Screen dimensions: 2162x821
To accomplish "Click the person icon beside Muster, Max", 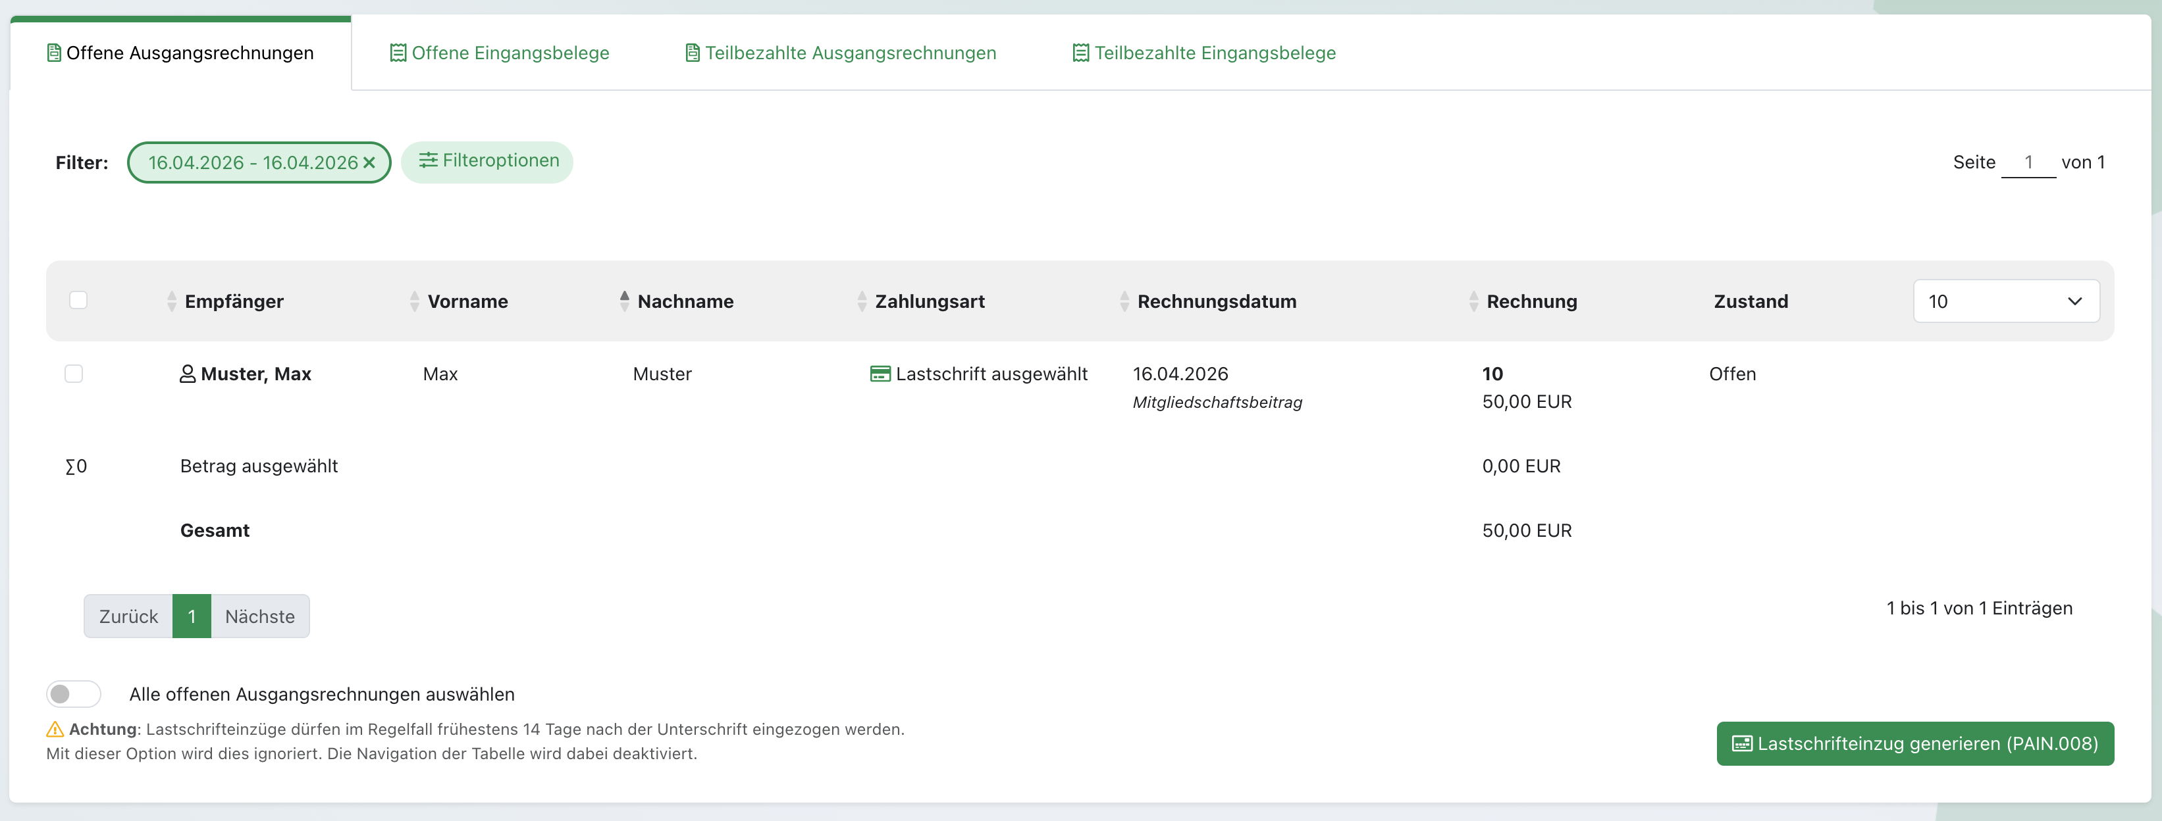I will (188, 374).
